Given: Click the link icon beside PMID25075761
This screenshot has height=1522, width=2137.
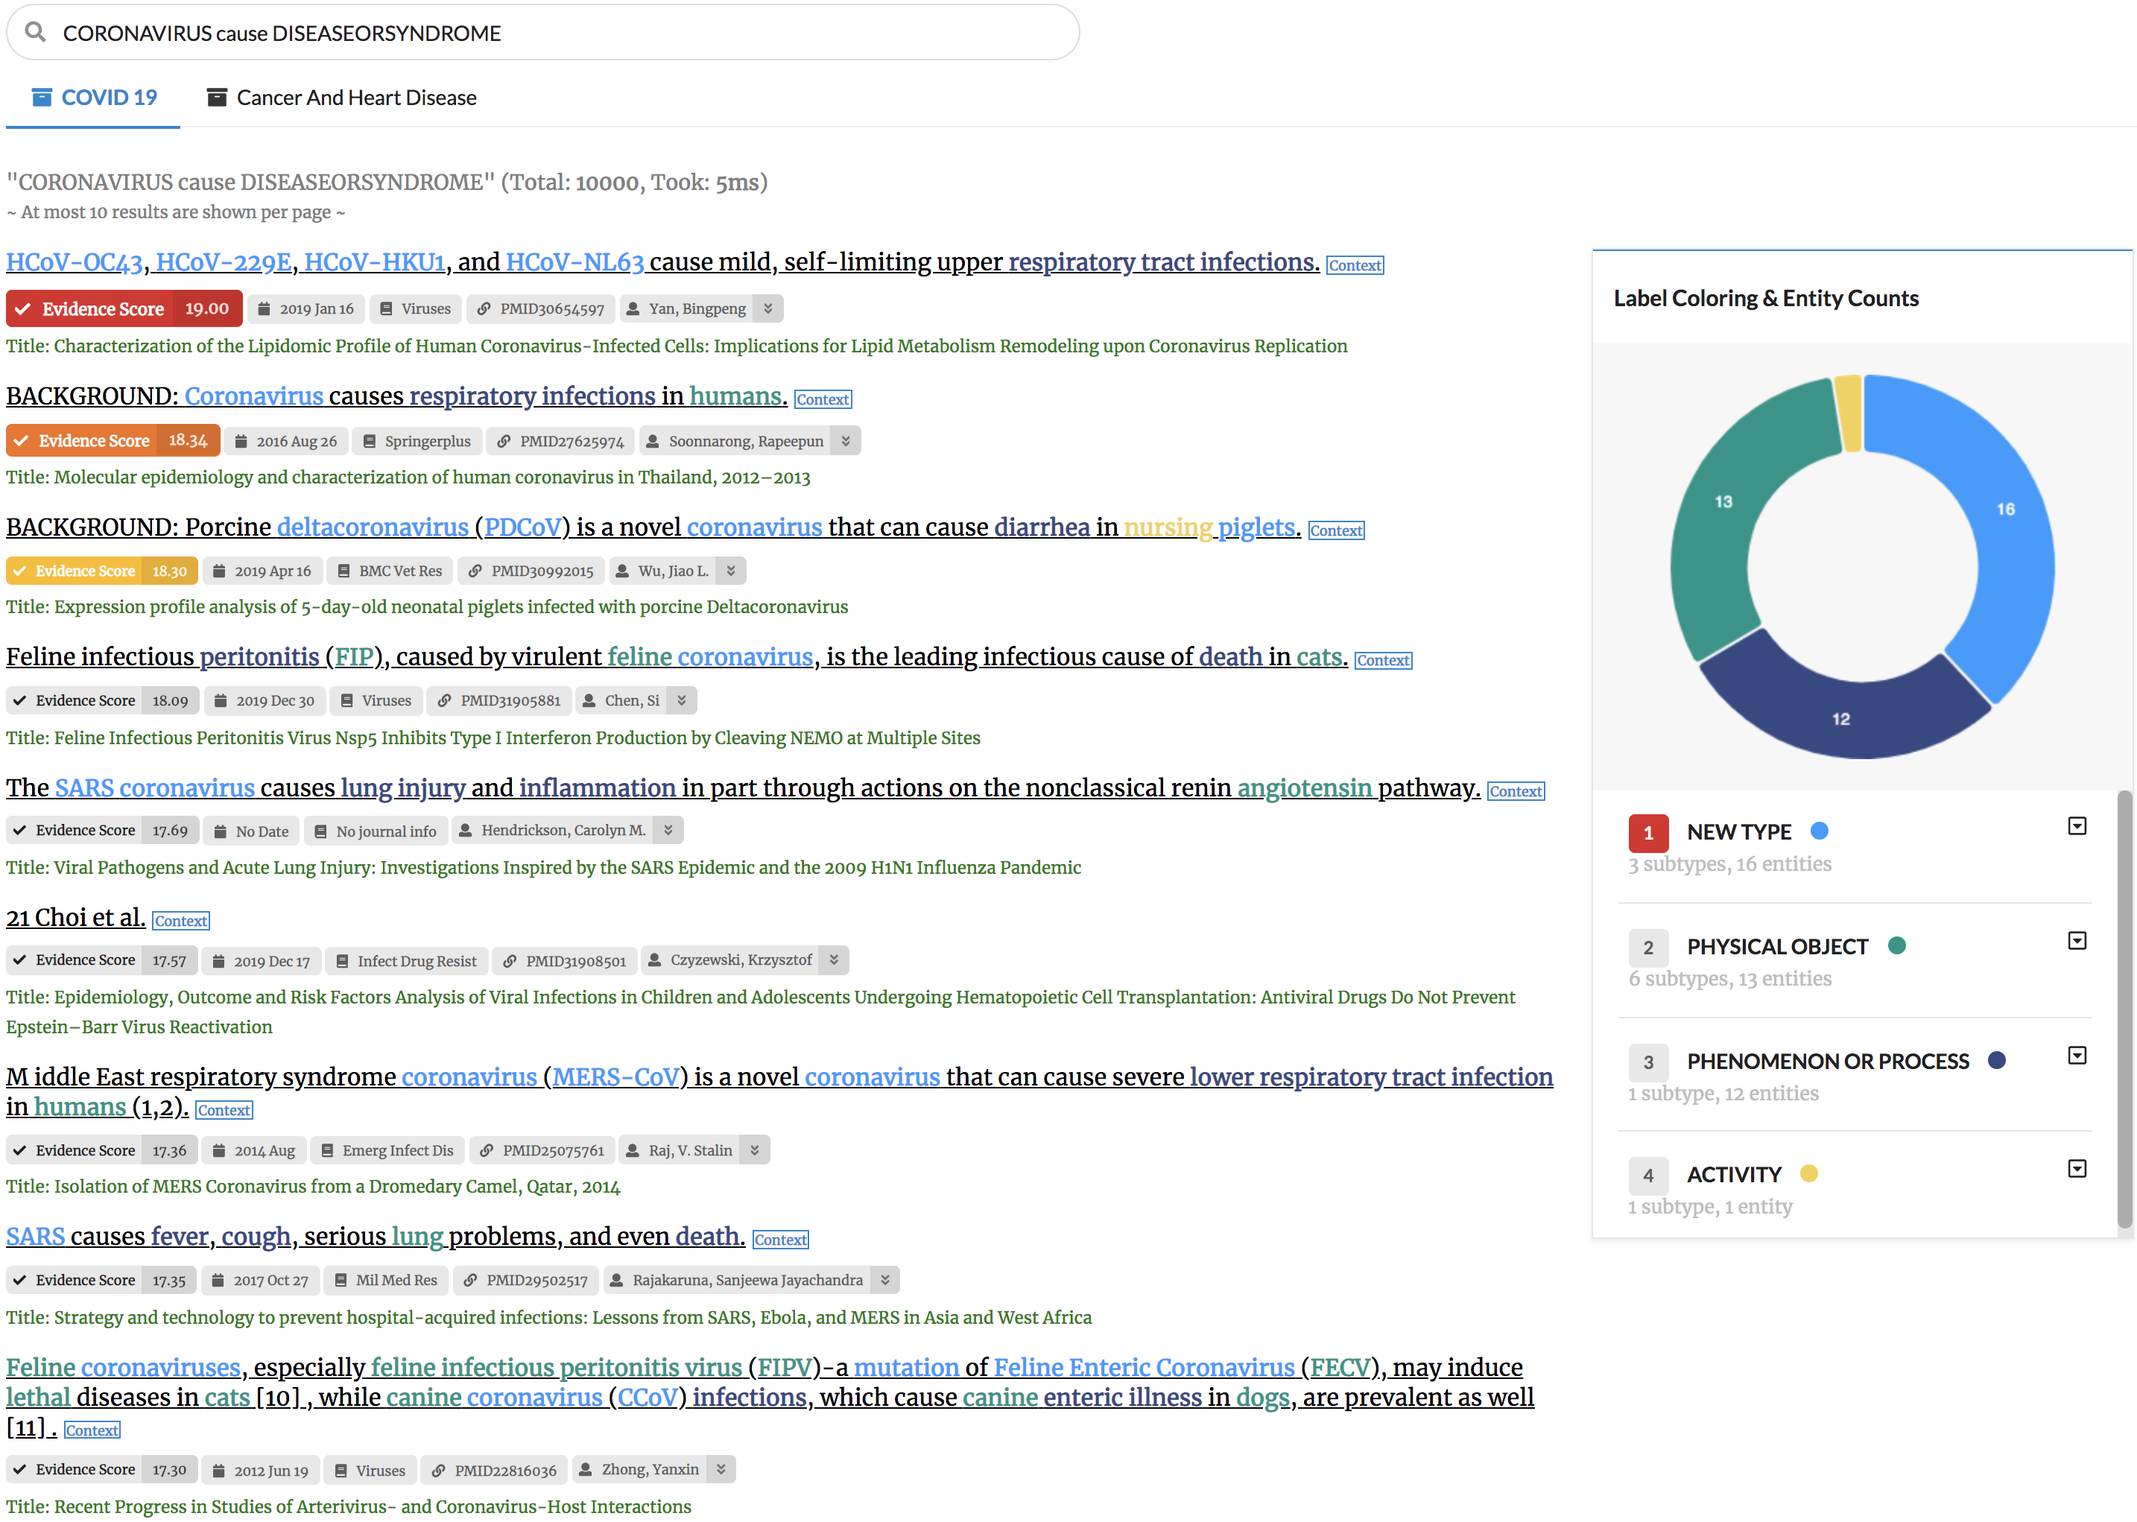Looking at the screenshot, I should coord(487,1151).
